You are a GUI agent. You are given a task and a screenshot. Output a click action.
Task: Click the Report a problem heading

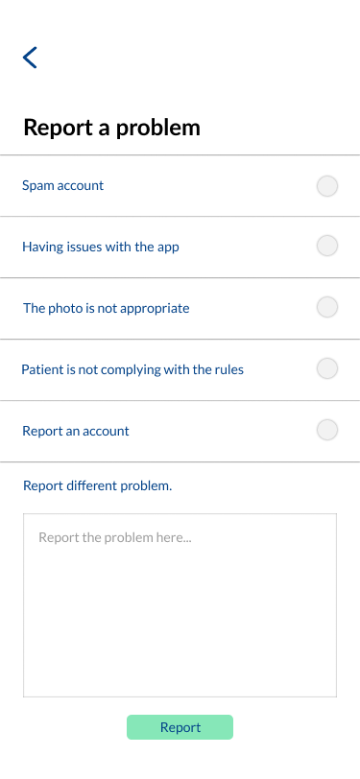pos(112,128)
